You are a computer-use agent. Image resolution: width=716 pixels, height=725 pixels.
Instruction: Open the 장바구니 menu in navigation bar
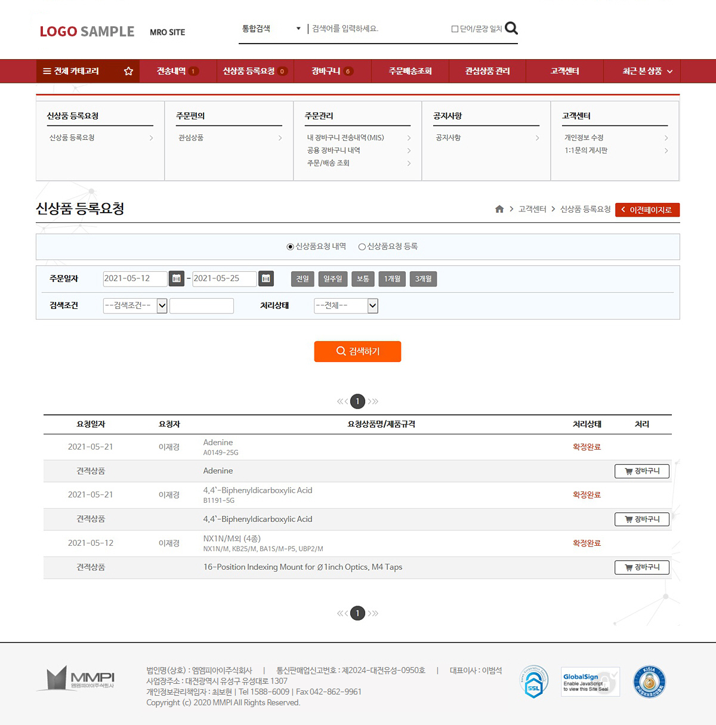click(x=332, y=71)
